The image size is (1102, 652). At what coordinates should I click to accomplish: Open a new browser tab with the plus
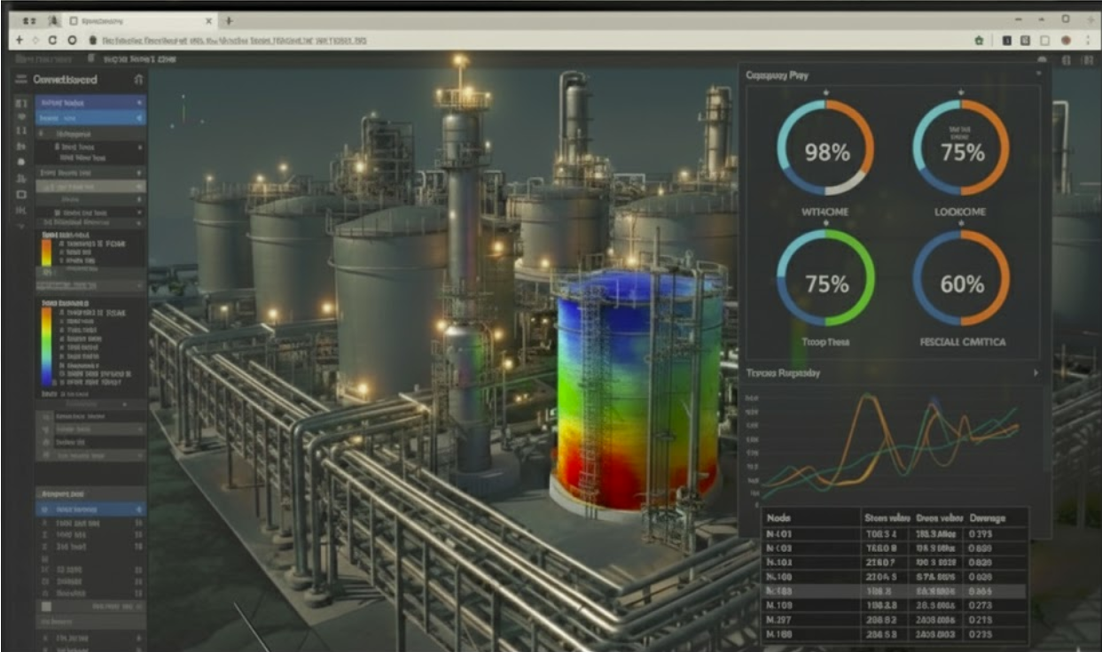pyautogui.click(x=230, y=20)
